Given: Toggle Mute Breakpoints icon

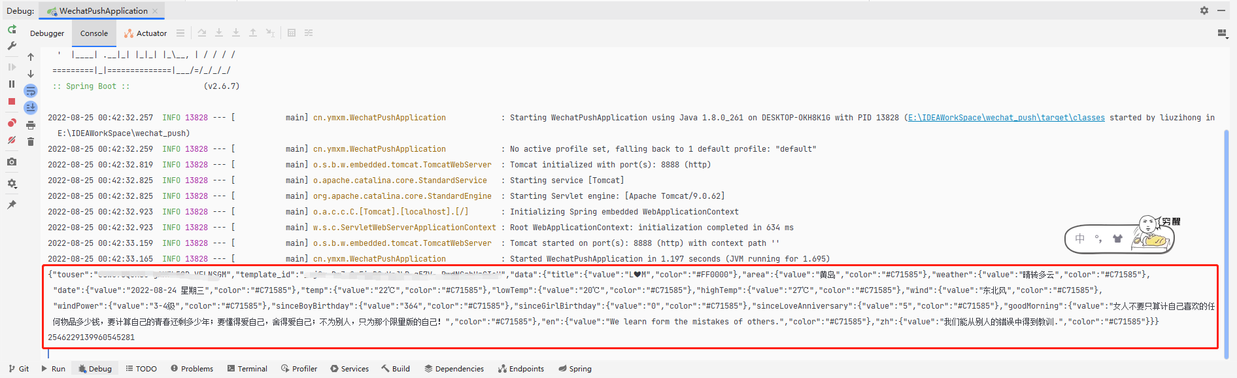Looking at the screenshot, I should point(12,140).
